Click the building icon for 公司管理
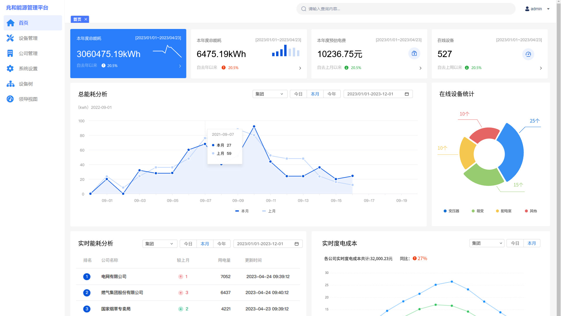This screenshot has width=561, height=316. pos(10,53)
